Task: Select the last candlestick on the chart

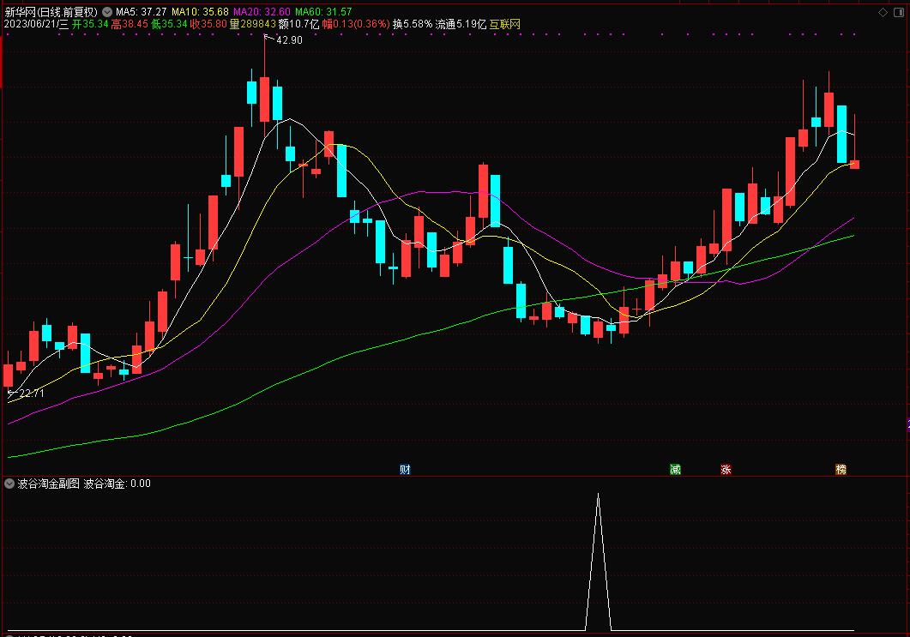Action: [x=854, y=165]
